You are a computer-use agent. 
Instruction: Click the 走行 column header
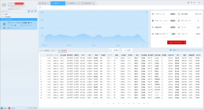pos(90,55)
